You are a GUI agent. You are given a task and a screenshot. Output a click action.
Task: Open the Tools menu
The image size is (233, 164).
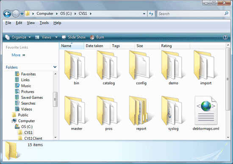click(44, 23)
